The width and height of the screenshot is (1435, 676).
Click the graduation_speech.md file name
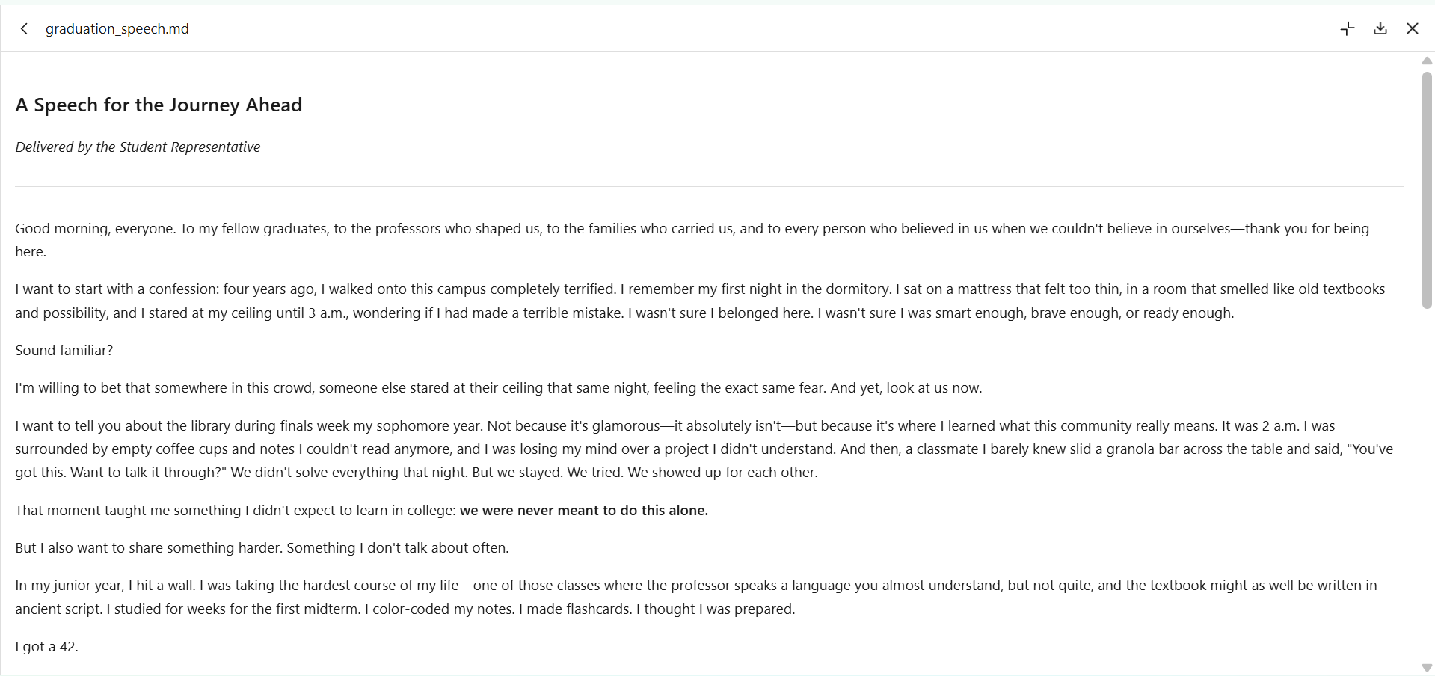[117, 28]
